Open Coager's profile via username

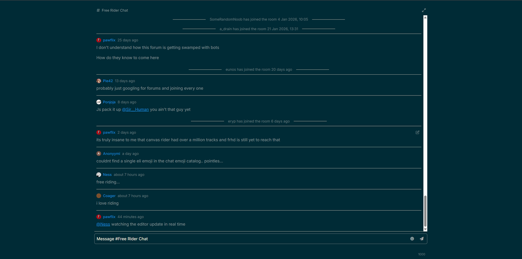pyautogui.click(x=109, y=195)
